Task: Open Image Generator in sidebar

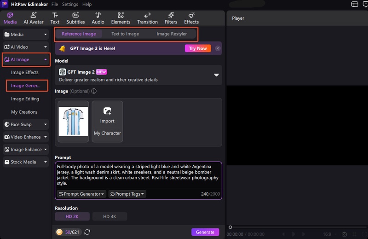Action: (x=27, y=86)
